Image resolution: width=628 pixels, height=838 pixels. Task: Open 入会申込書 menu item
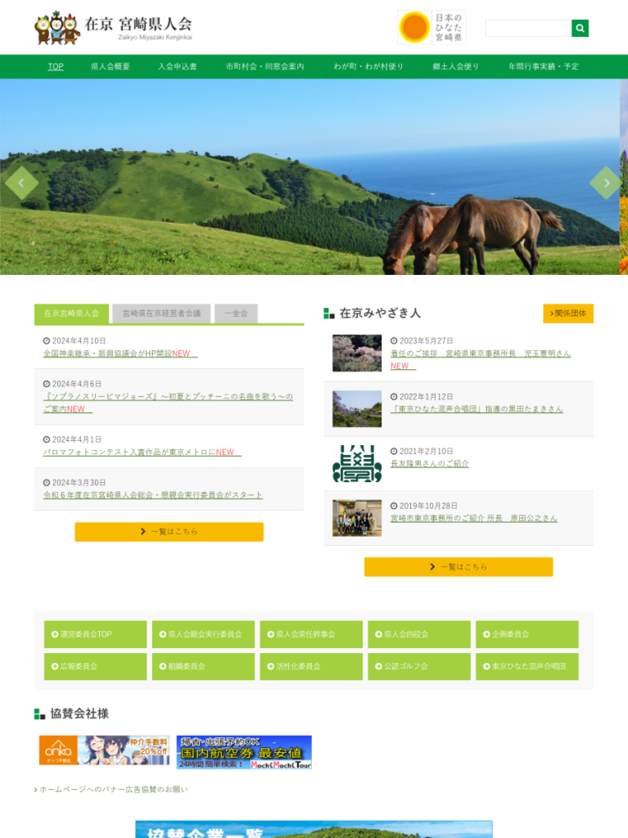coord(178,67)
